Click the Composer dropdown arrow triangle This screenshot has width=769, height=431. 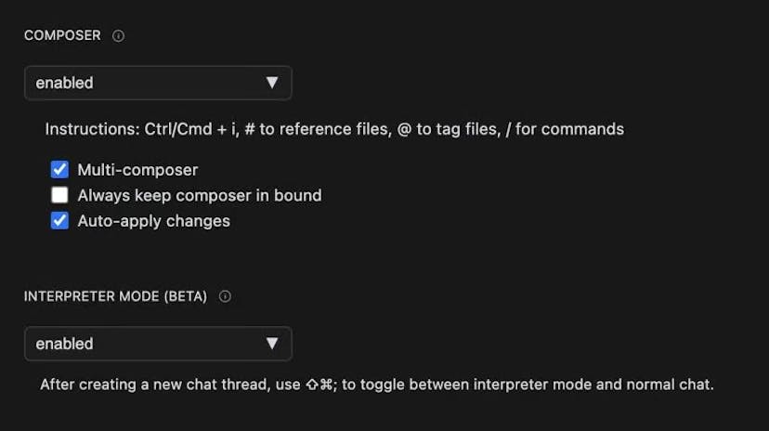[272, 83]
